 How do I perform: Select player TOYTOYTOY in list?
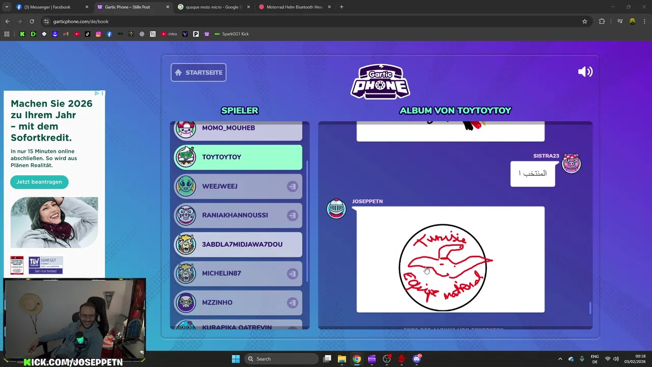238,157
